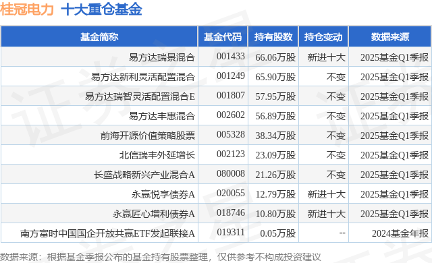Click the 桂冠电力 title text
This screenshot has height=263, width=432.
coord(27,9)
